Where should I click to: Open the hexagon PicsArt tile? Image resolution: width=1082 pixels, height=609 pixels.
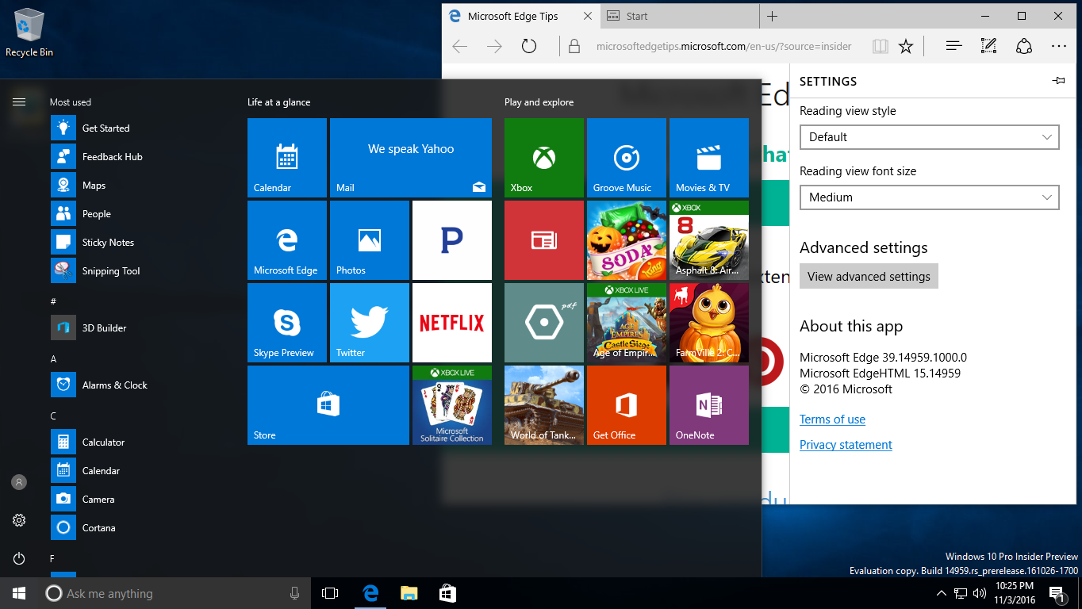(x=544, y=323)
